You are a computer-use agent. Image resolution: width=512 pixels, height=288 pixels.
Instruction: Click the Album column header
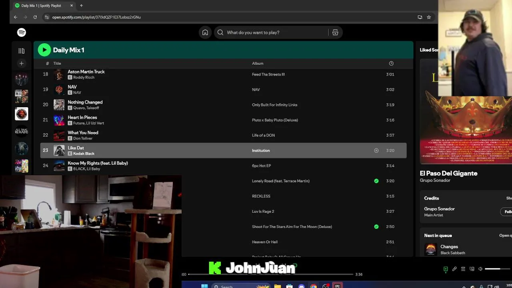pos(258,63)
